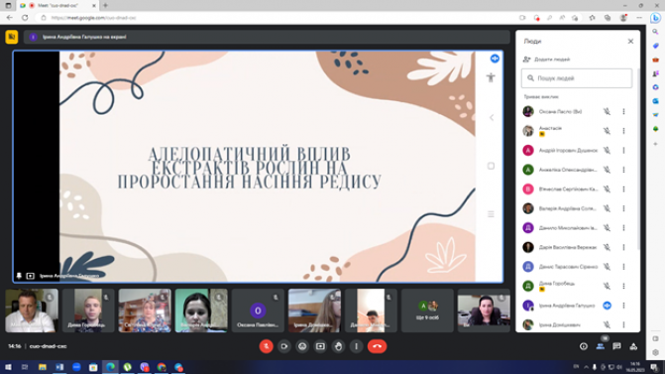
Task: Open Microsoft Edge from Windows taskbar
Action: coord(110,367)
